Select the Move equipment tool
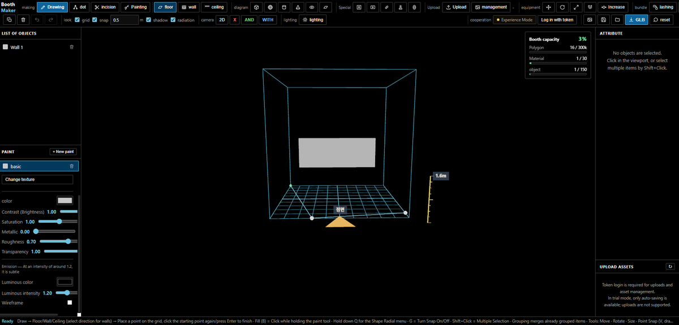Screen dimensions: 679x325 [548, 7]
